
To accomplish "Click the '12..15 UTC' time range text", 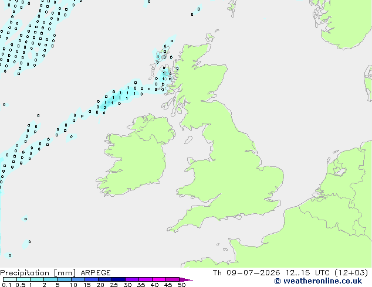I will click(308, 273).
